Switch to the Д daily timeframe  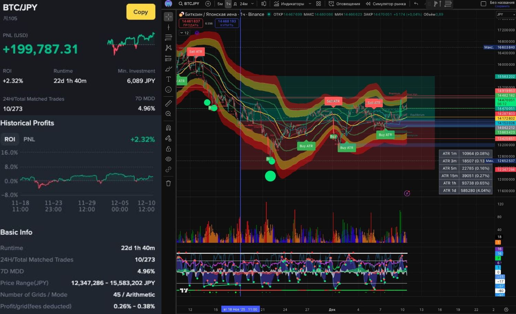click(235, 4)
